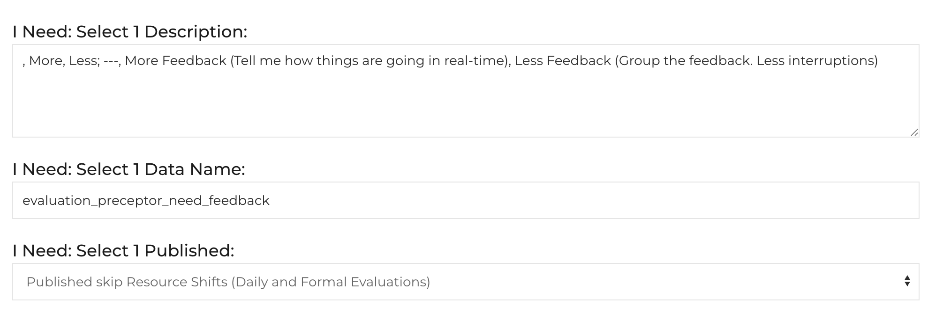This screenshot has width=928, height=321.
Task: Click the "I Need: Select 1 Published:" label
Action: (123, 251)
